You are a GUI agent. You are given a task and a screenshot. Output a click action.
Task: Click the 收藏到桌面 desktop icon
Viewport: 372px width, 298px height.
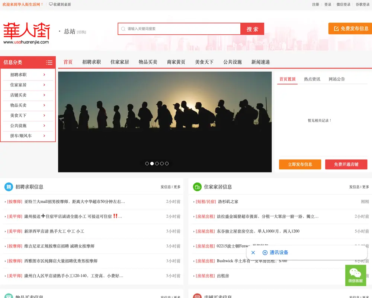(51, 4)
